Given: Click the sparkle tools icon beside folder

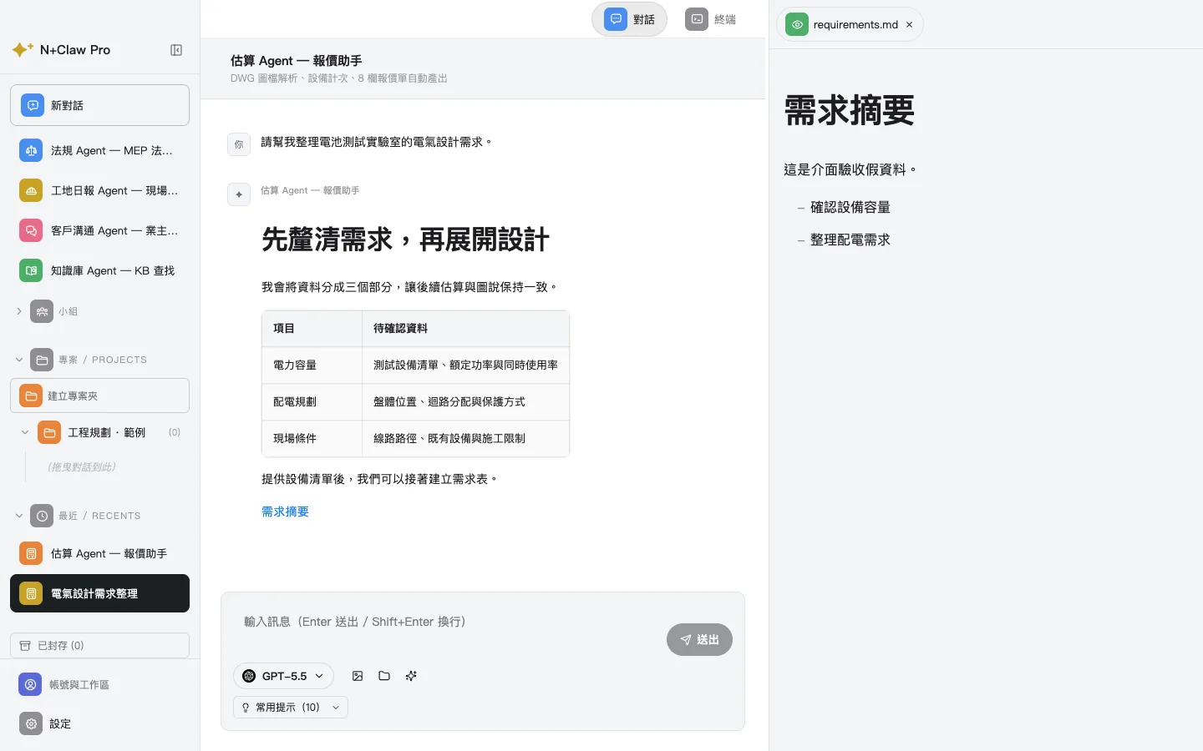Looking at the screenshot, I should [x=411, y=676].
